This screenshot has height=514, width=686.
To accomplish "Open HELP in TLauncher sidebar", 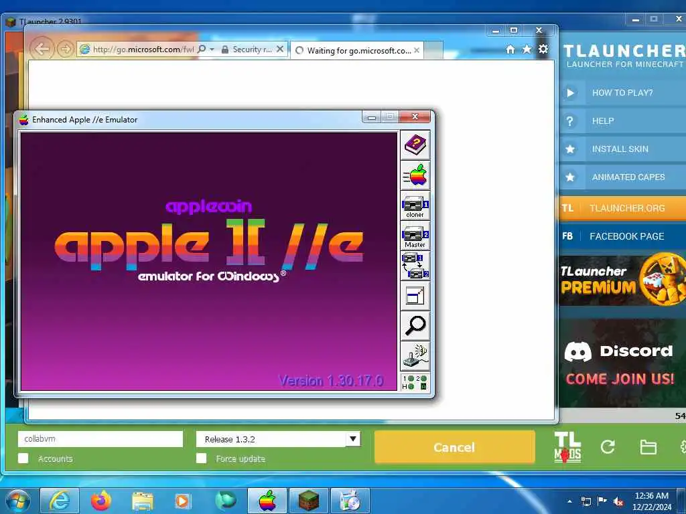I will 622,121.
